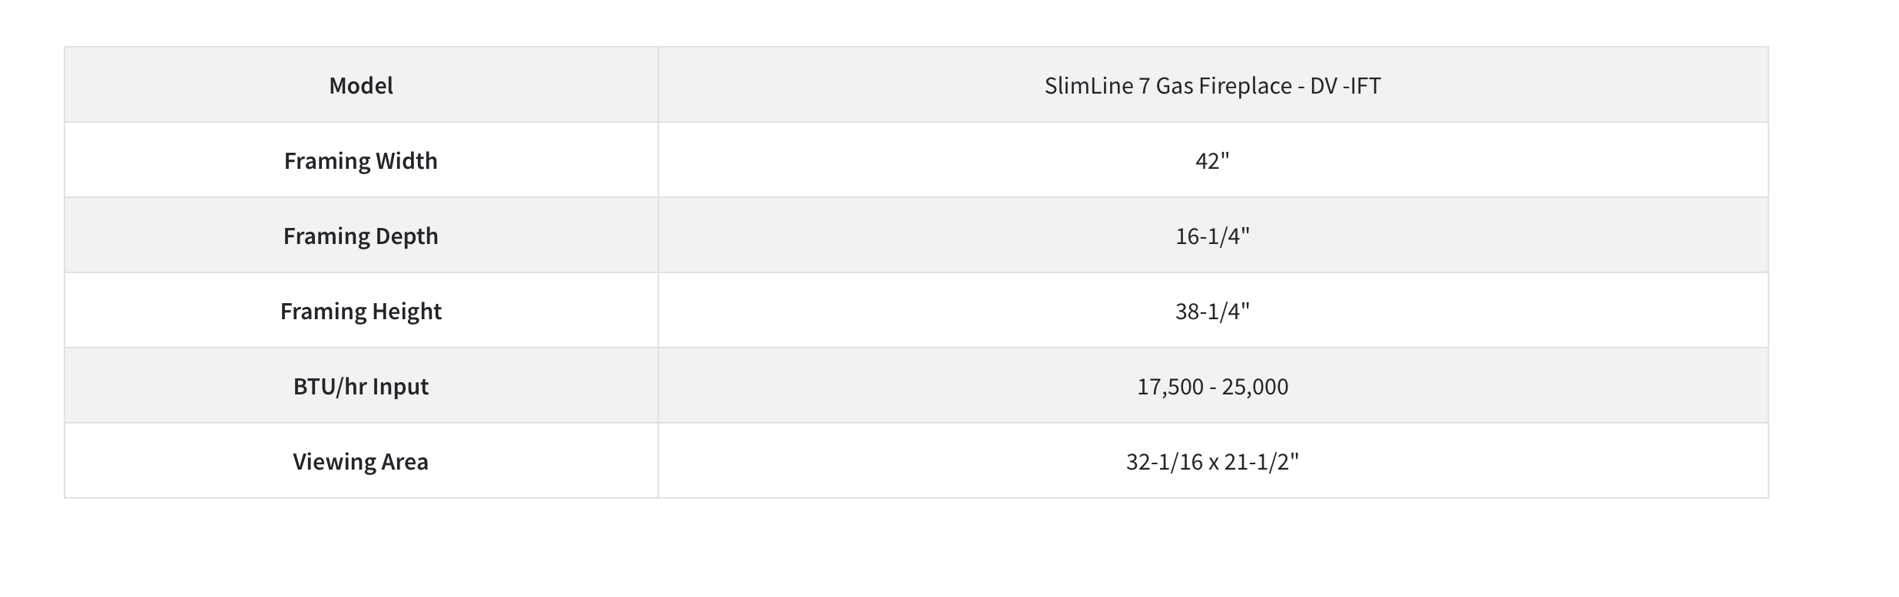1899x597 pixels.
Task: Click the Viewing Area row label
Action: pos(360,461)
